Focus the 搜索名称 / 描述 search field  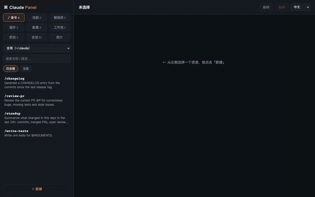37,59
